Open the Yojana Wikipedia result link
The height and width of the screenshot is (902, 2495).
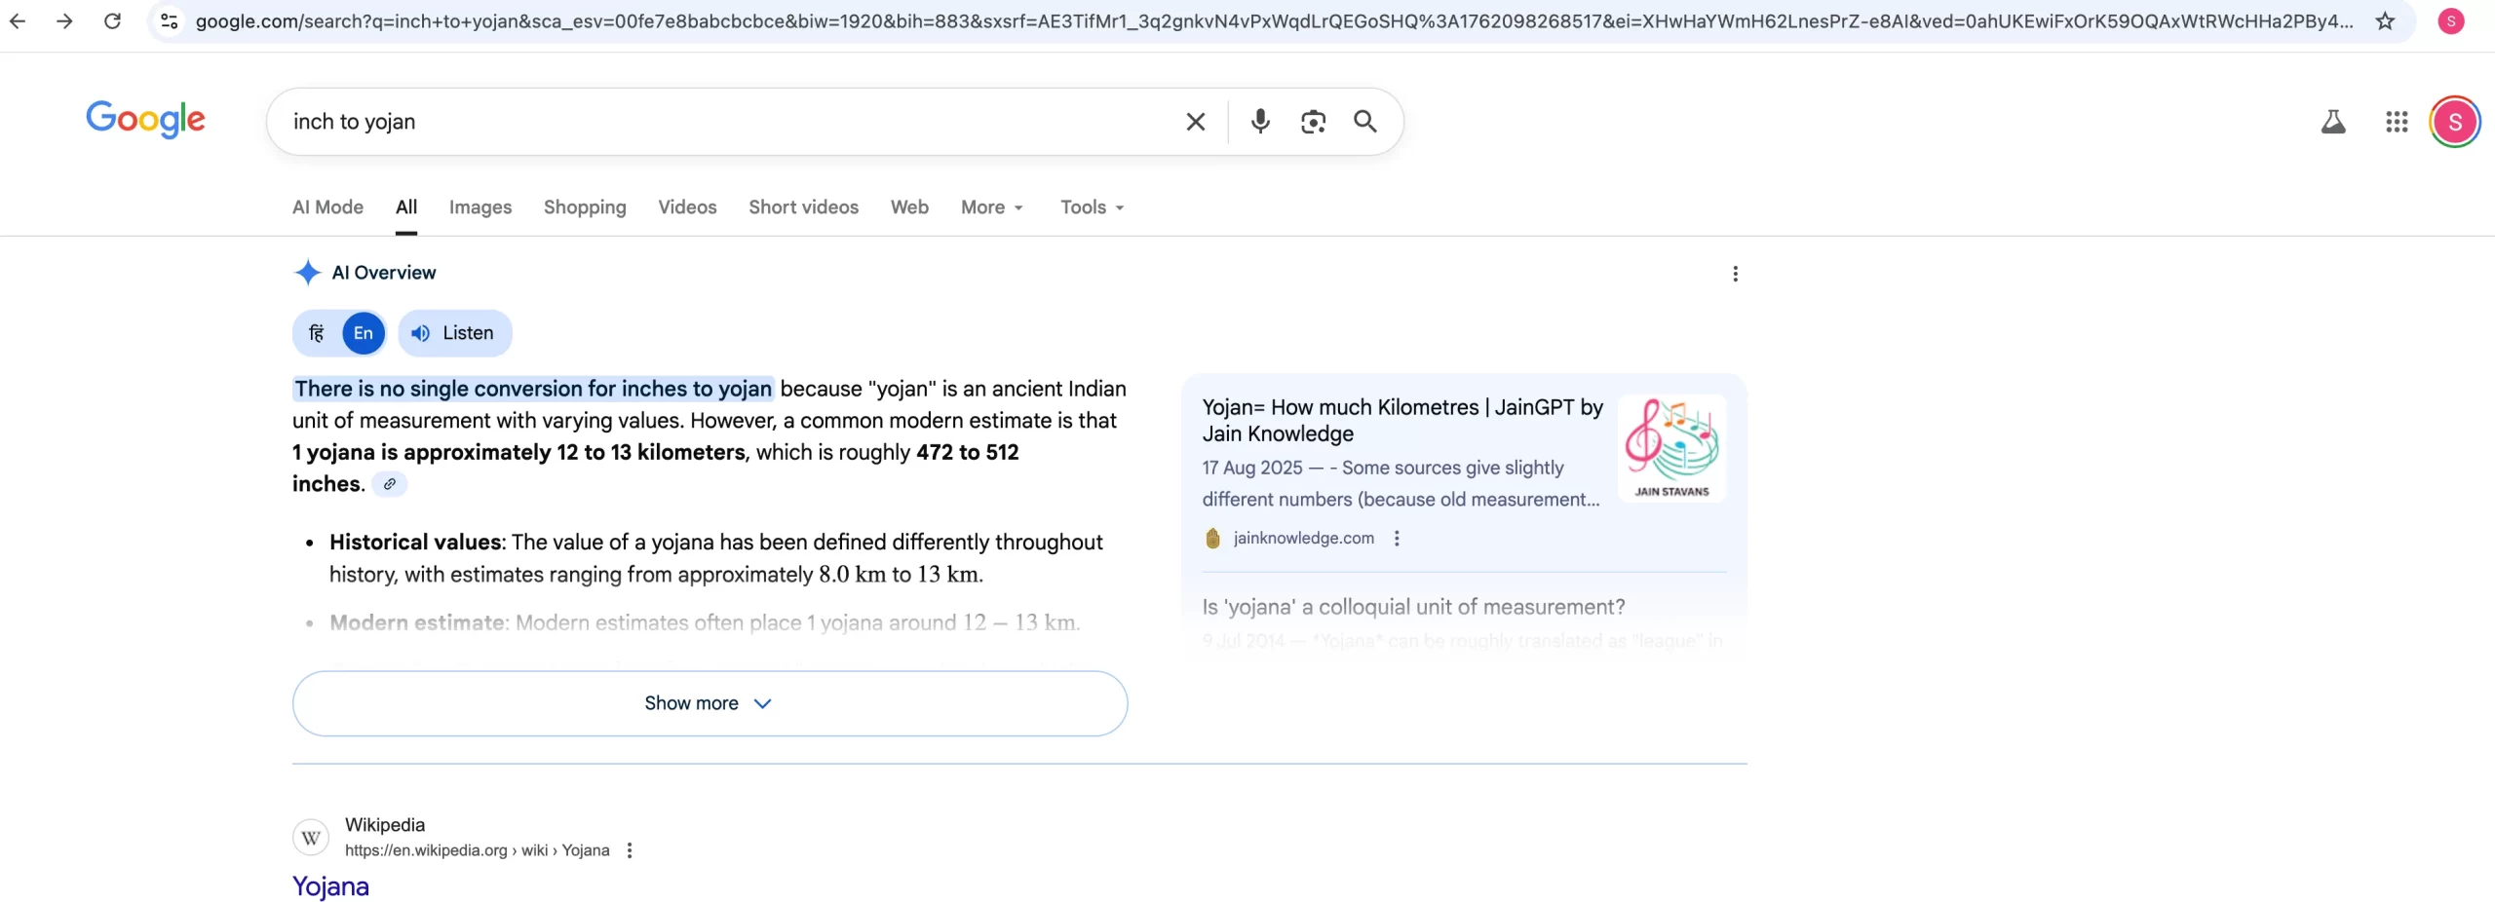coord(330,886)
